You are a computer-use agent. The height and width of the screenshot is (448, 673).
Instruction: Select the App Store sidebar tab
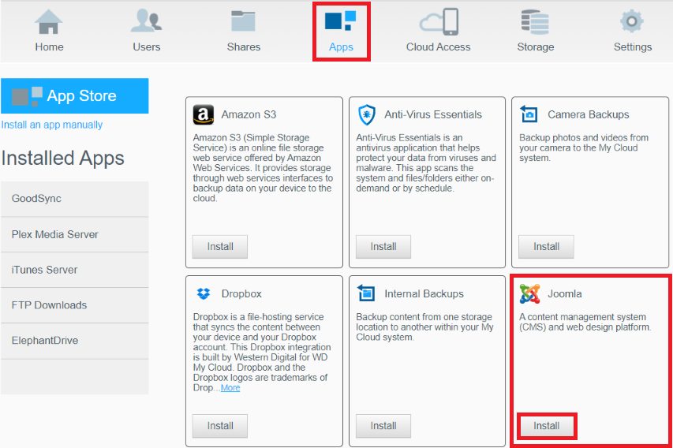point(74,96)
